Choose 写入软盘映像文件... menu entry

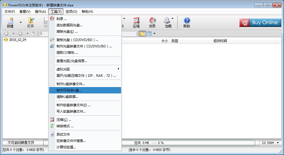[85, 111]
